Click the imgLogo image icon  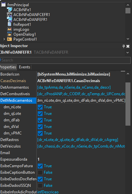(9, 29)
